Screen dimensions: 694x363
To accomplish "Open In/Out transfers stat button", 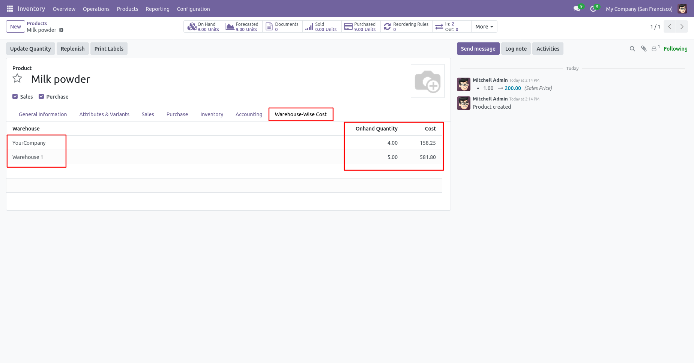I will pyautogui.click(x=452, y=27).
